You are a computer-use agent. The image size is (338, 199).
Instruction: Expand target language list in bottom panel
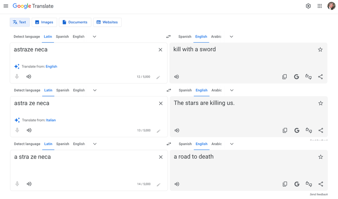(x=232, y=144)
